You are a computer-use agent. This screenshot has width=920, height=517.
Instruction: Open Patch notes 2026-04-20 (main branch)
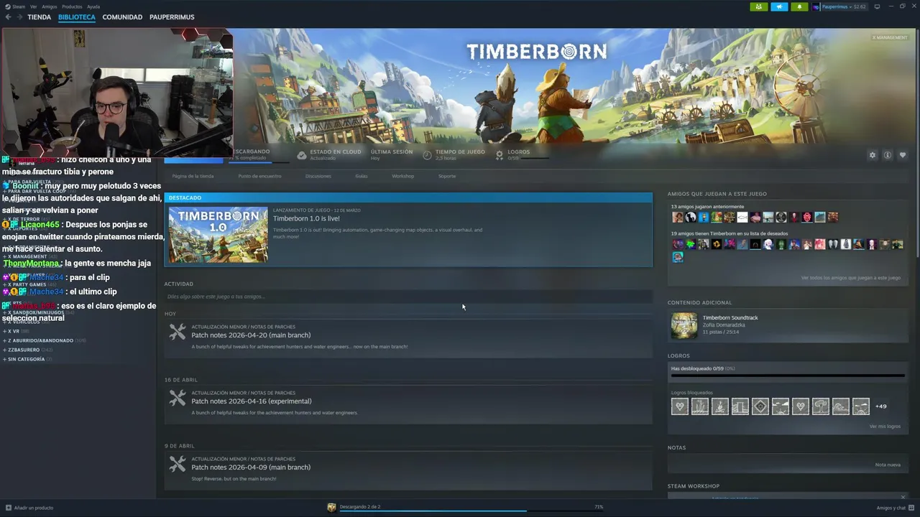[x=251, y=335]
